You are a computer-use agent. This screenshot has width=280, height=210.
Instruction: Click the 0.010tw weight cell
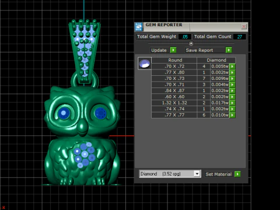(x=220, y=115)
